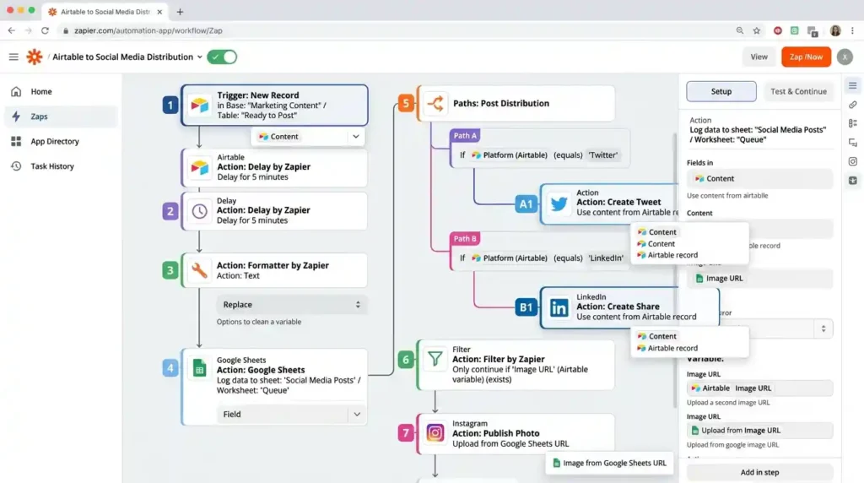Click 'Options to clean a variable' text
864x483 pixels.
point(259,322)
